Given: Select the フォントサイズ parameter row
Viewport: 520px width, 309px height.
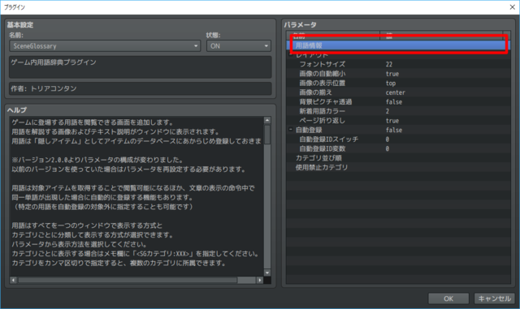Looking at the screenshot, I should click(398, 64).
